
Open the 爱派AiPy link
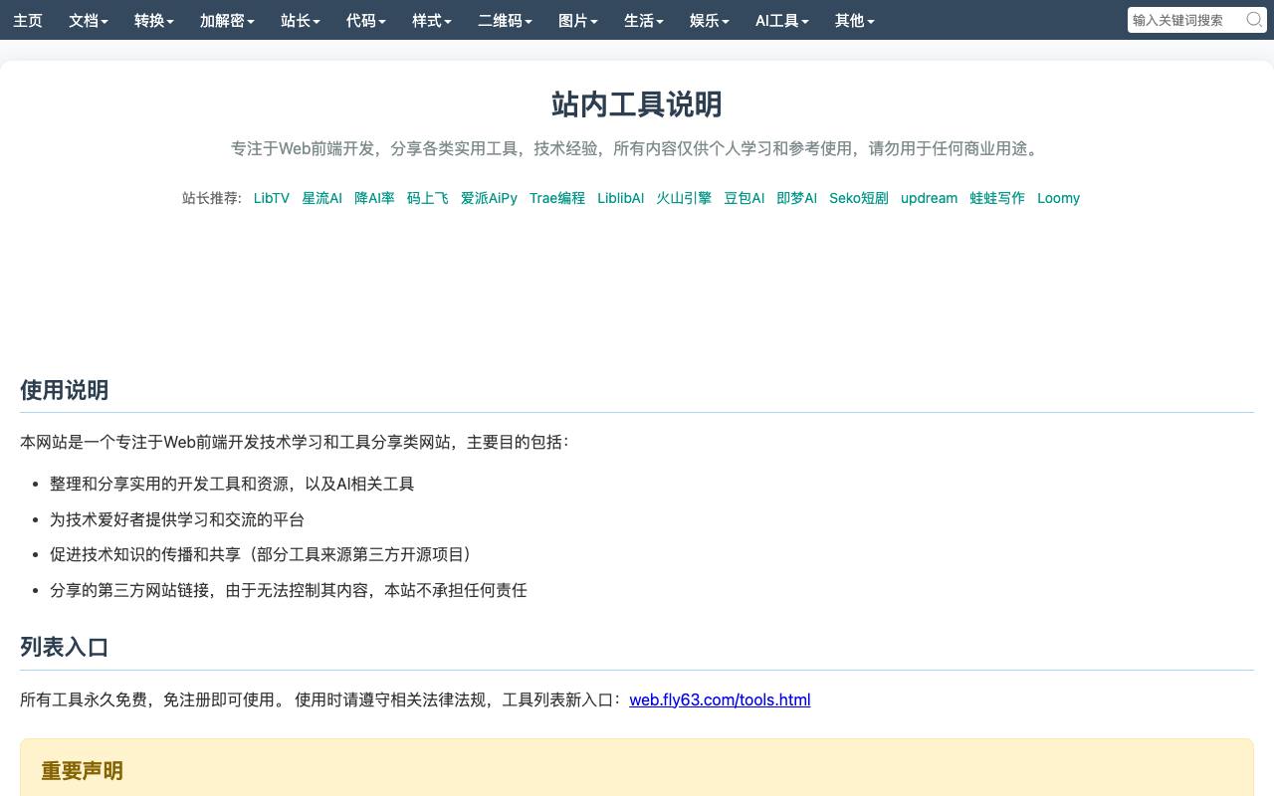[489, 198]
